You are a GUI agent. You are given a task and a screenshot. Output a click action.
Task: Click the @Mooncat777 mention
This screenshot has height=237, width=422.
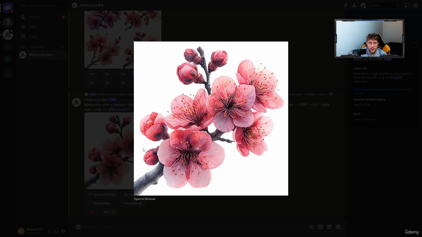pyautogui.click(x=119, y=109)
